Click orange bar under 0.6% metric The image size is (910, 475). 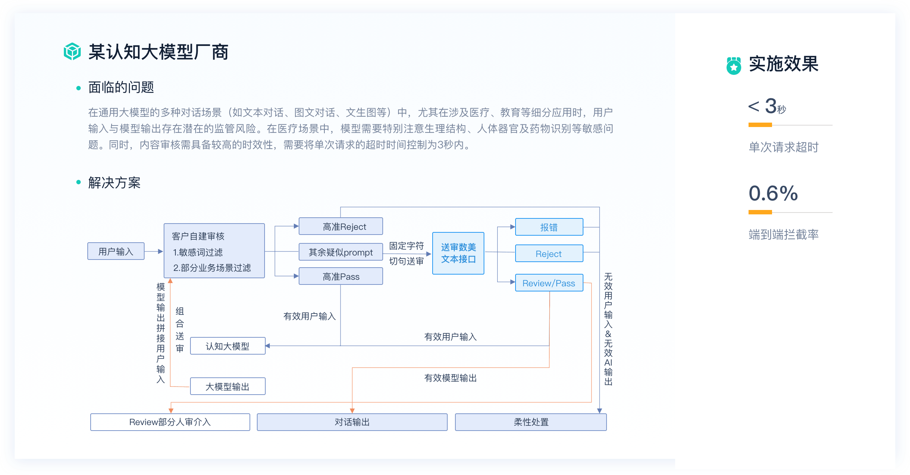[760, 212]
